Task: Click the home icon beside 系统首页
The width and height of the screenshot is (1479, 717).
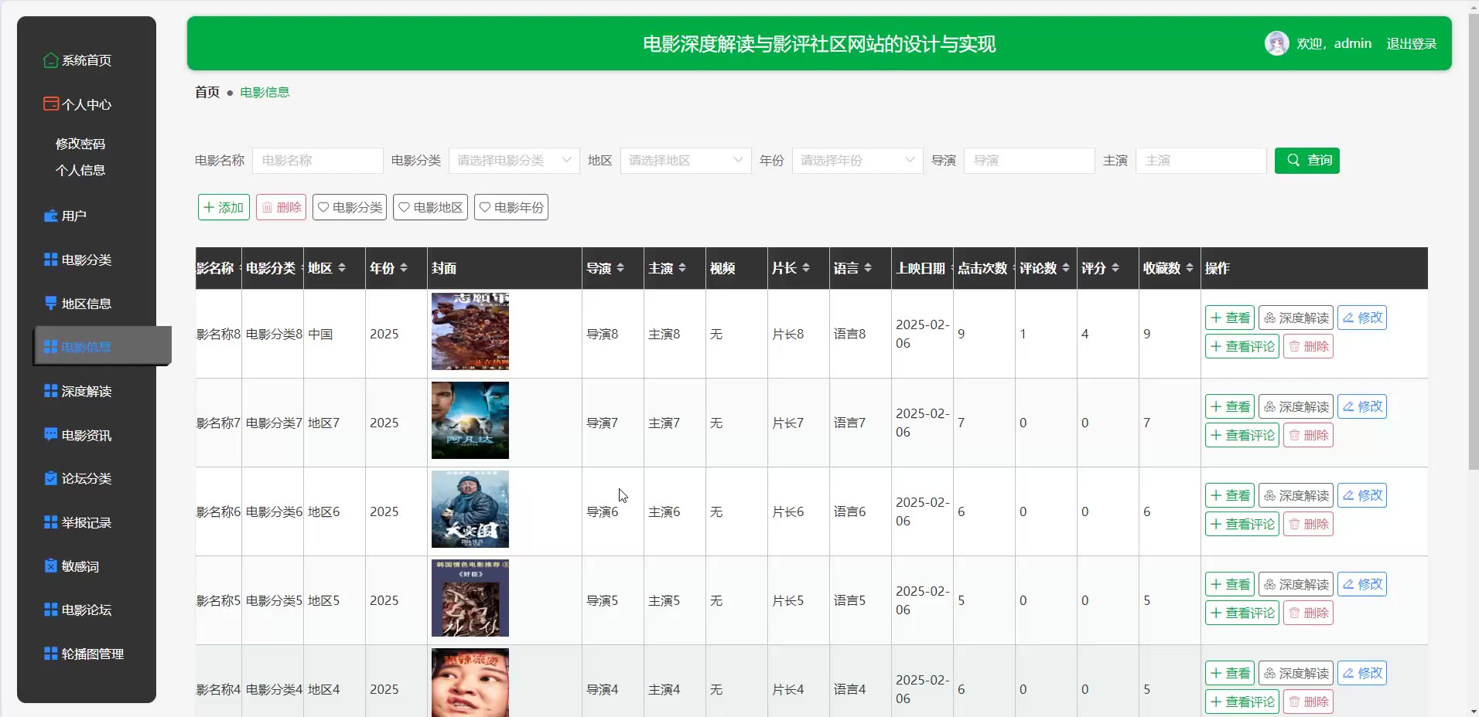Action: 51,60
